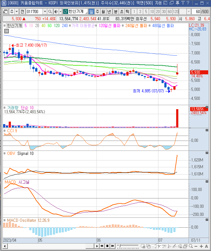Viewport: 211px width, 251px height.
Task: Click the chart settings window icon
Action: click(185, 246)
